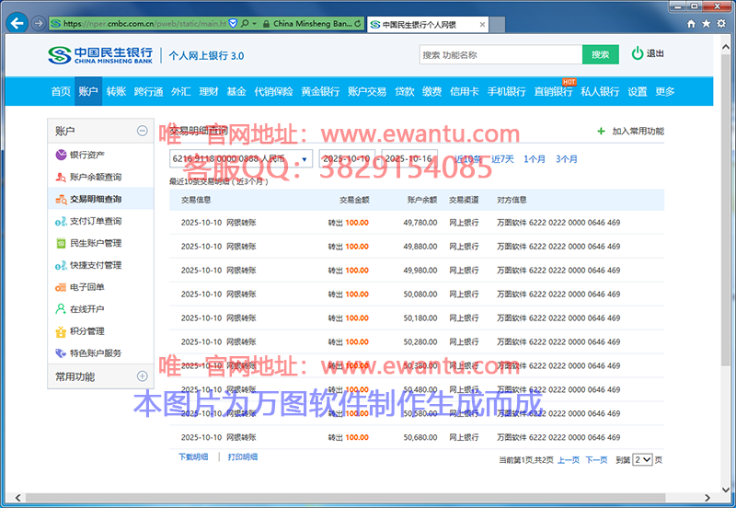Click the 支付订单查询 sidebar icon
Screen dimensions: 736x508
(61, 221)
